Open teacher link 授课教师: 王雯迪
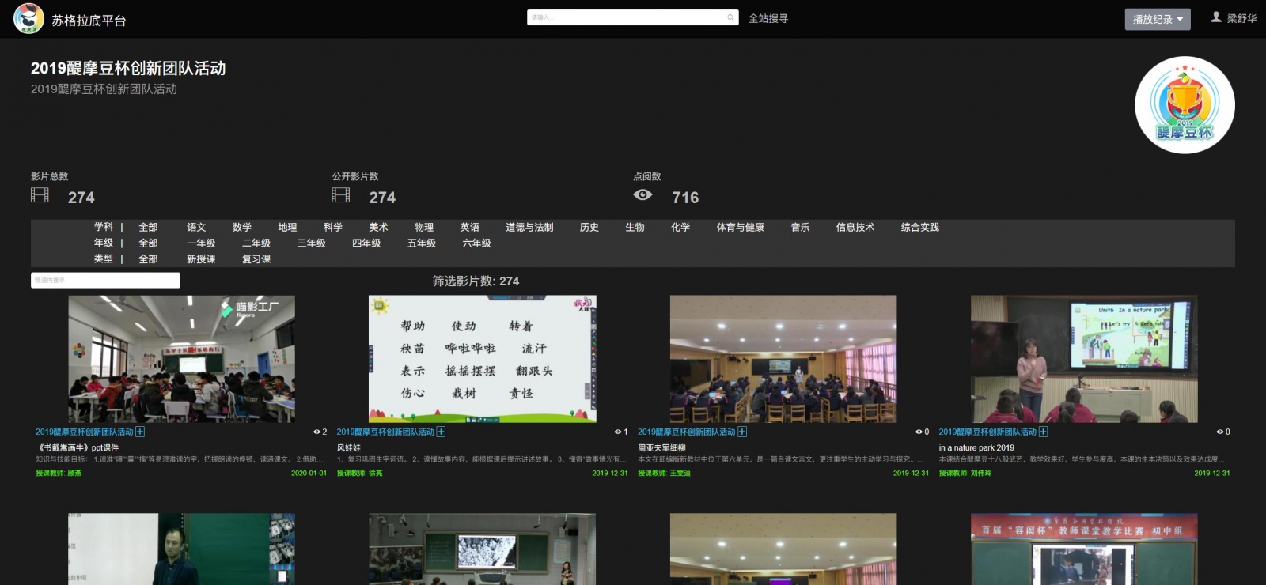 point(664,474)
